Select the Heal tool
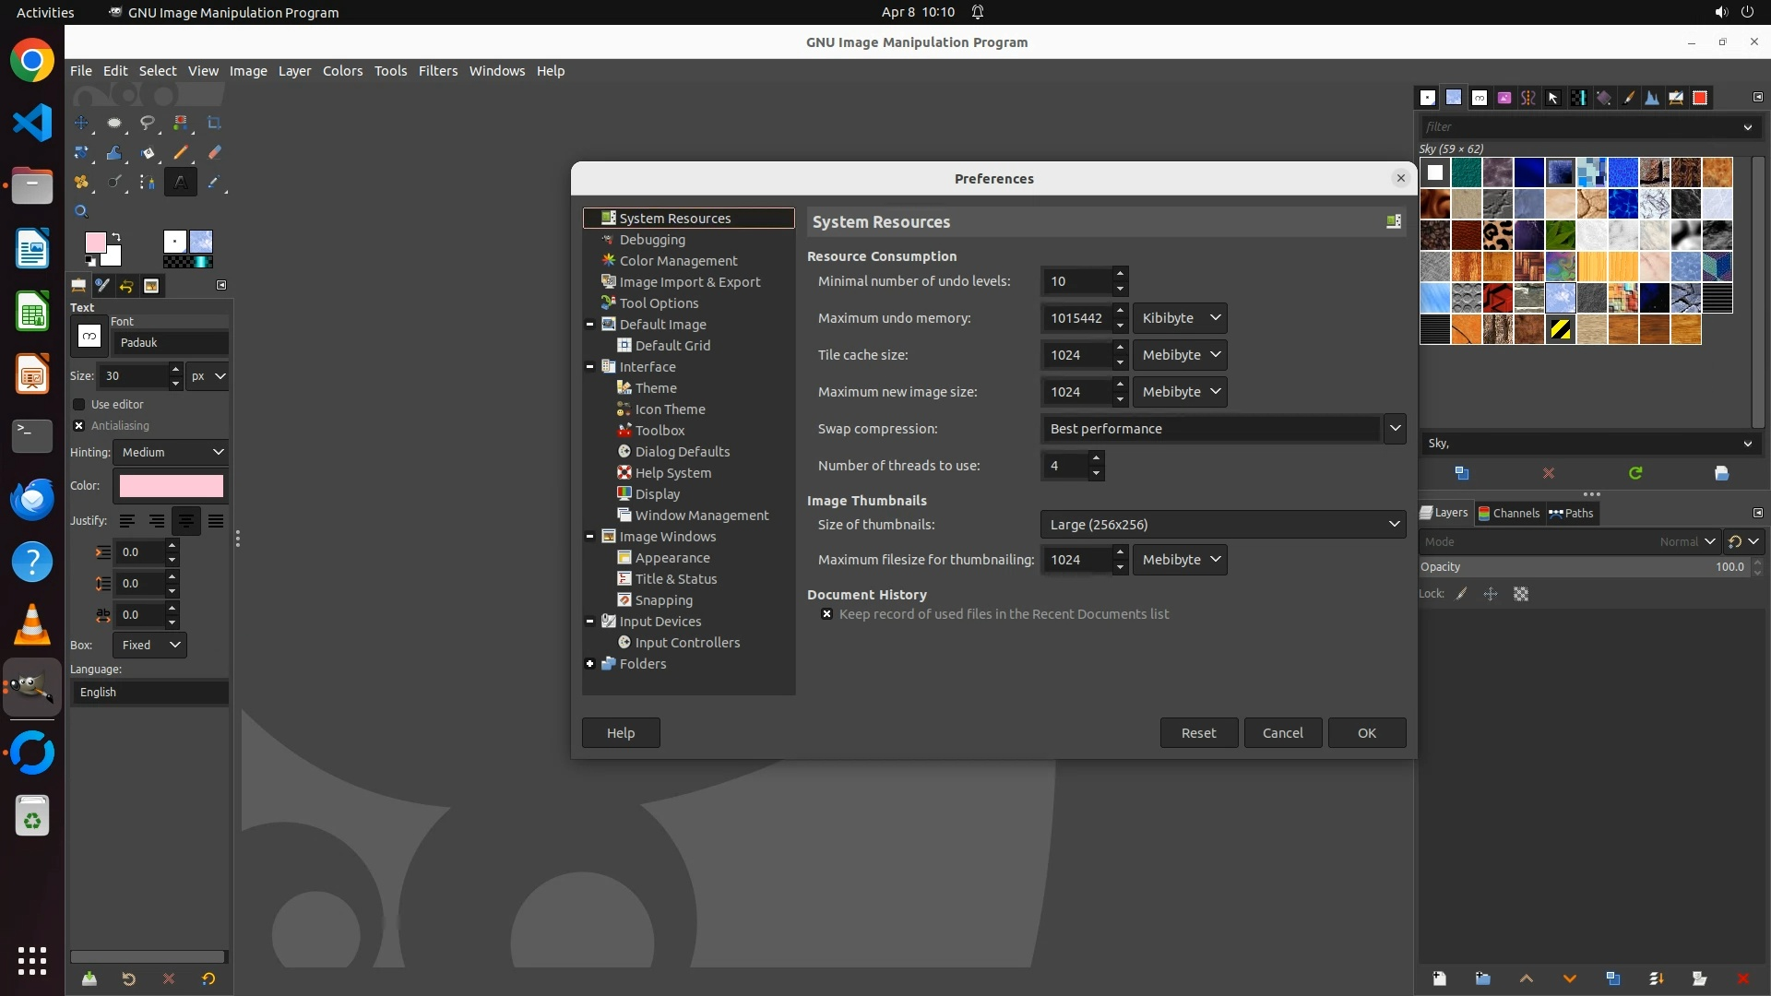1771x996 pixels. pyautogui.click(x=81, y=182)
